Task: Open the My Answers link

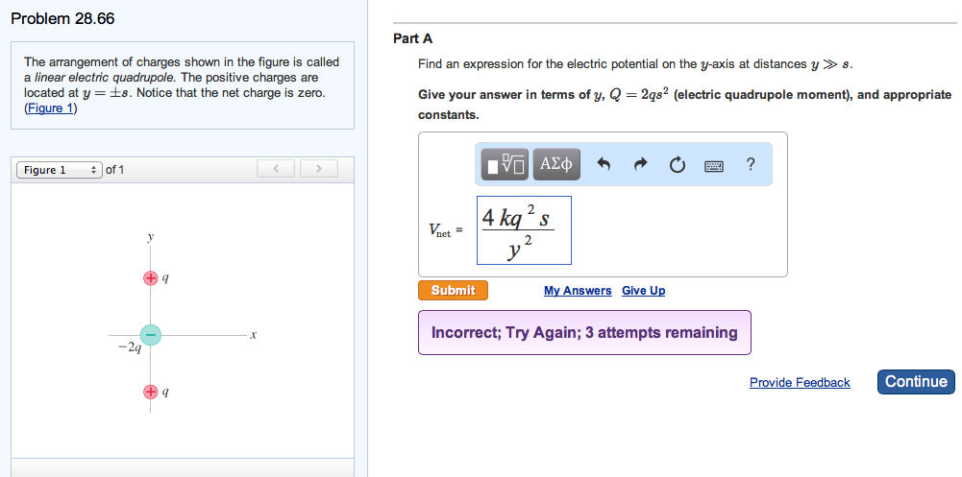Action: [577, 291]
